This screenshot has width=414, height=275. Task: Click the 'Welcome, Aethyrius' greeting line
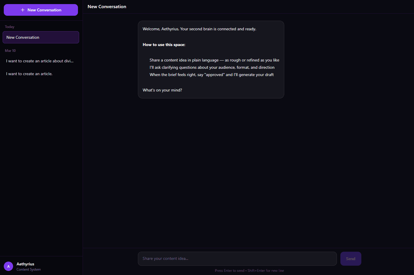coord(199,29)
